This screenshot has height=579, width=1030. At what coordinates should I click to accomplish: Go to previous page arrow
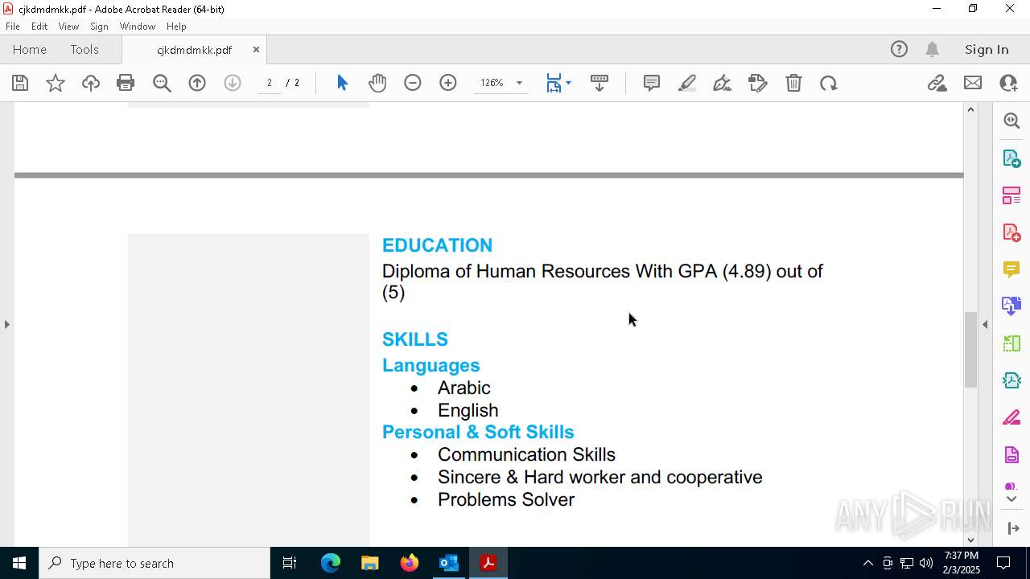click(197, 83)
